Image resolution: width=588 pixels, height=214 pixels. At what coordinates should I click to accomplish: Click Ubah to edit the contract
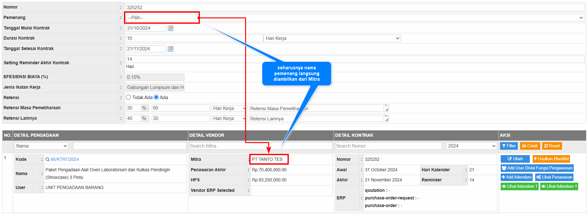pyautogui.click(x=515, y=159)
